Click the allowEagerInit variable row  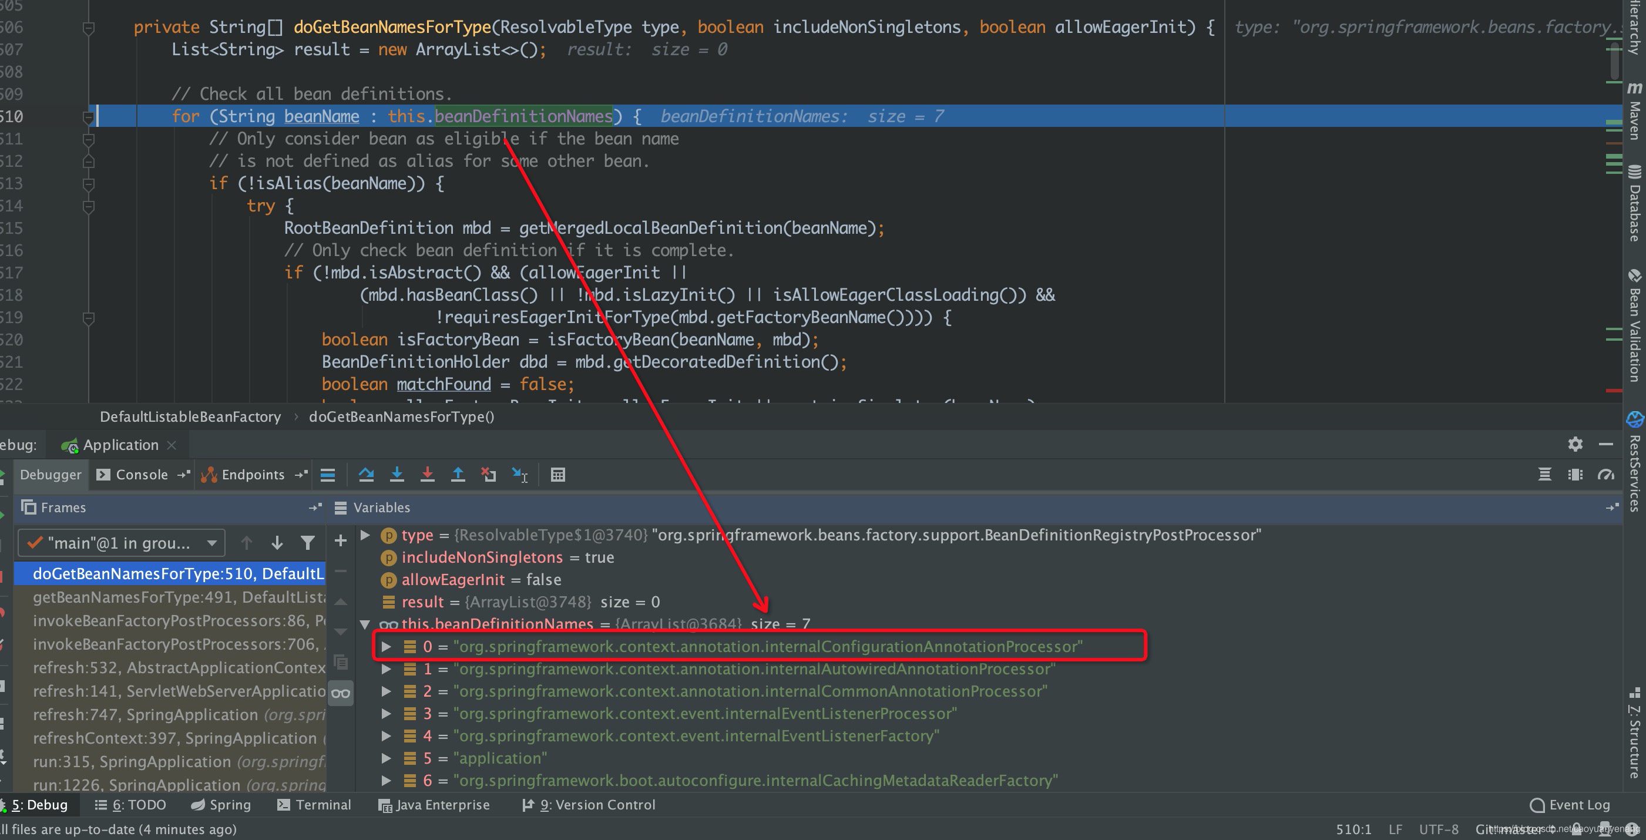tap(989, 579)
